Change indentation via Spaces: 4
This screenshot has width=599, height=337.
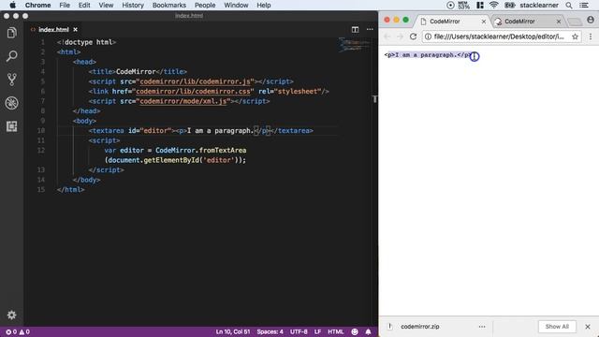click(x=270, y=332)
